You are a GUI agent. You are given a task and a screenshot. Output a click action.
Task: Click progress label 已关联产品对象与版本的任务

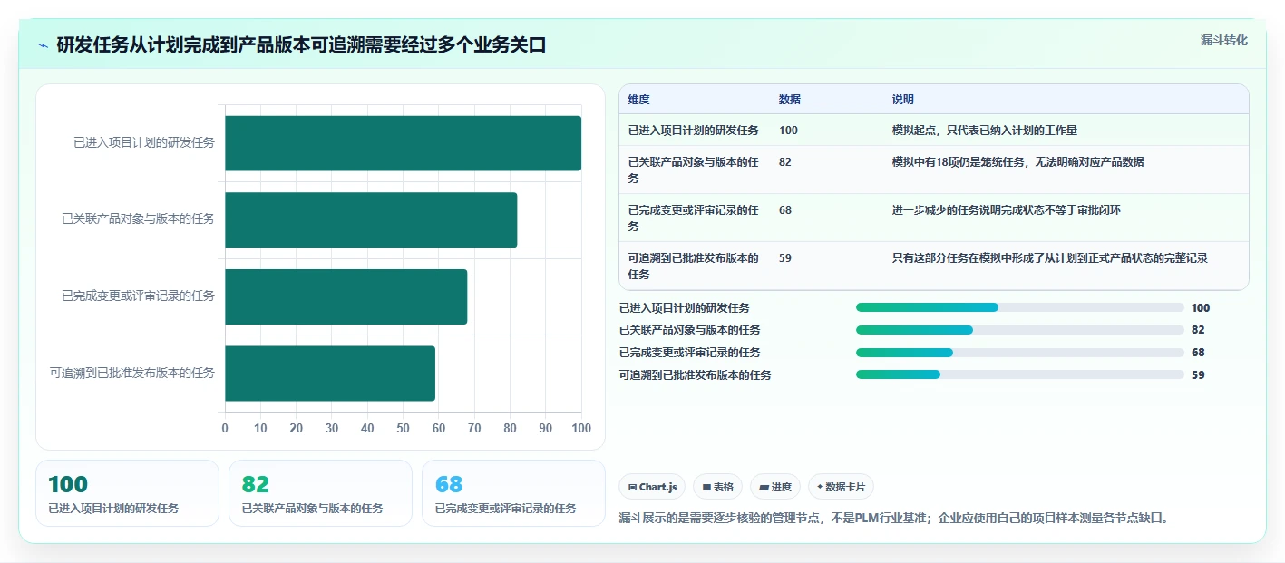(690, 330)
